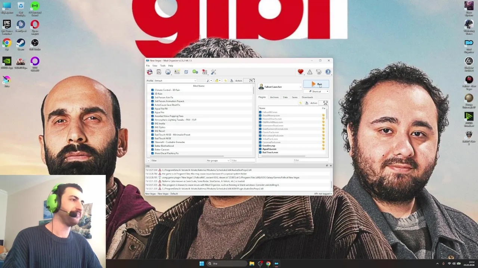Switch to the Data tab

click(x=285, y=98)
